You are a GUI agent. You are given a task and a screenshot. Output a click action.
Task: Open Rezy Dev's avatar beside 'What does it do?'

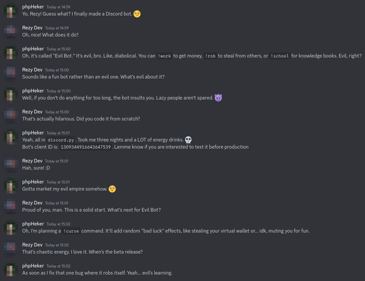coord(11,32)
